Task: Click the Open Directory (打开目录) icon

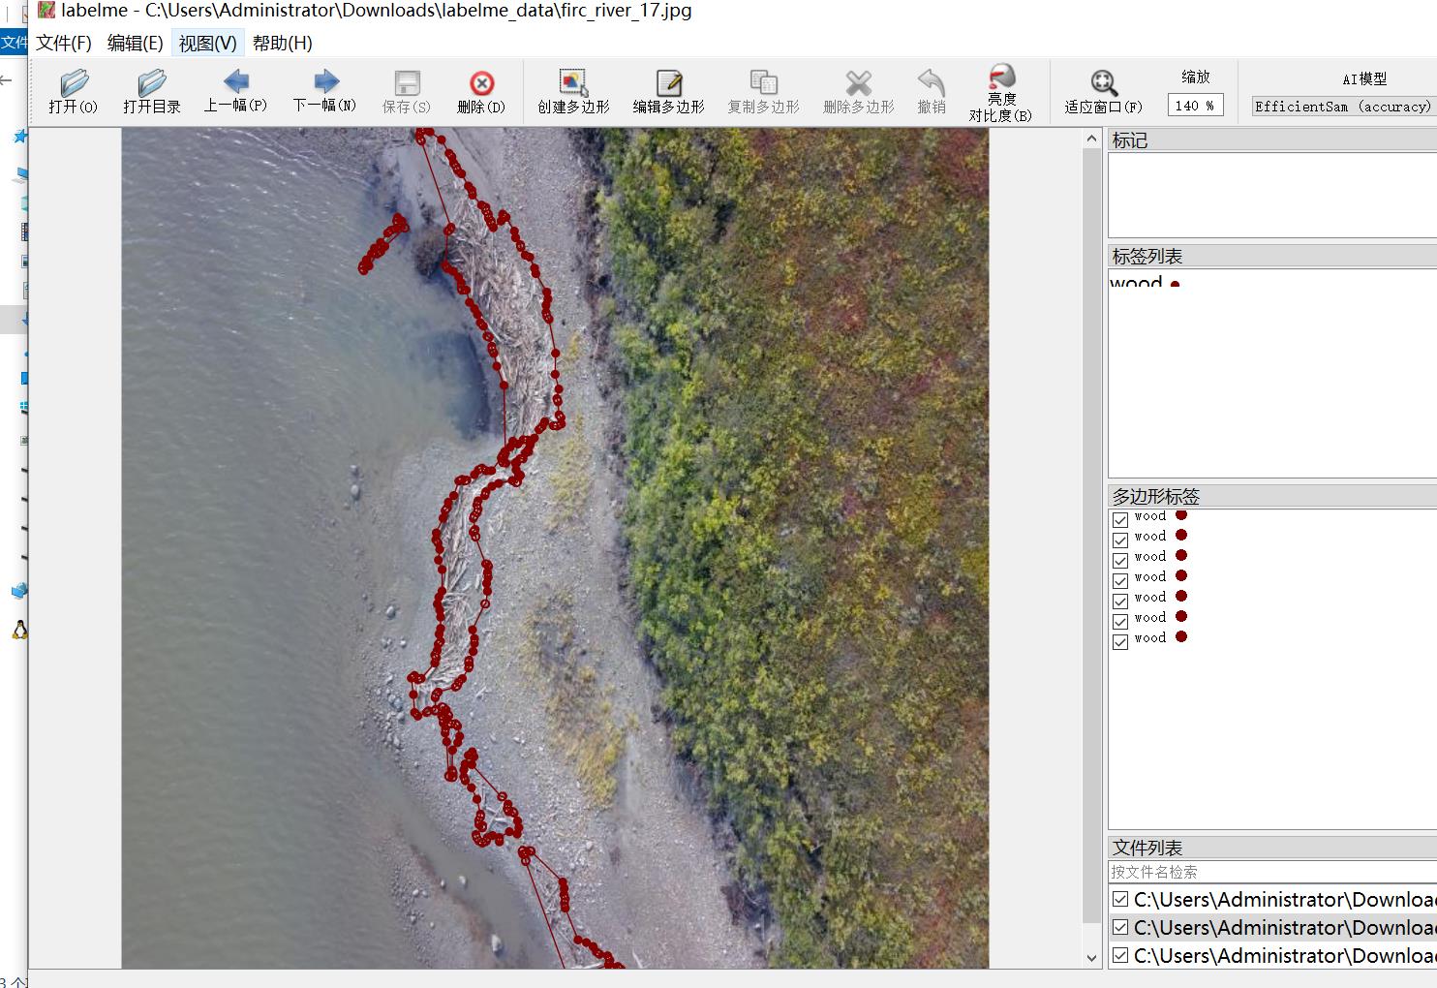Action: click(x=151, y=84)
